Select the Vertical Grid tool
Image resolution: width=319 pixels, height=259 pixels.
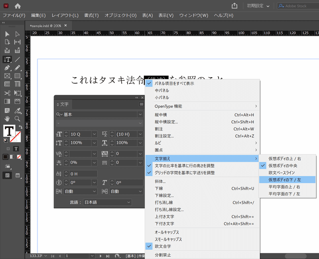pyautogui.click(x=17, y=84)
